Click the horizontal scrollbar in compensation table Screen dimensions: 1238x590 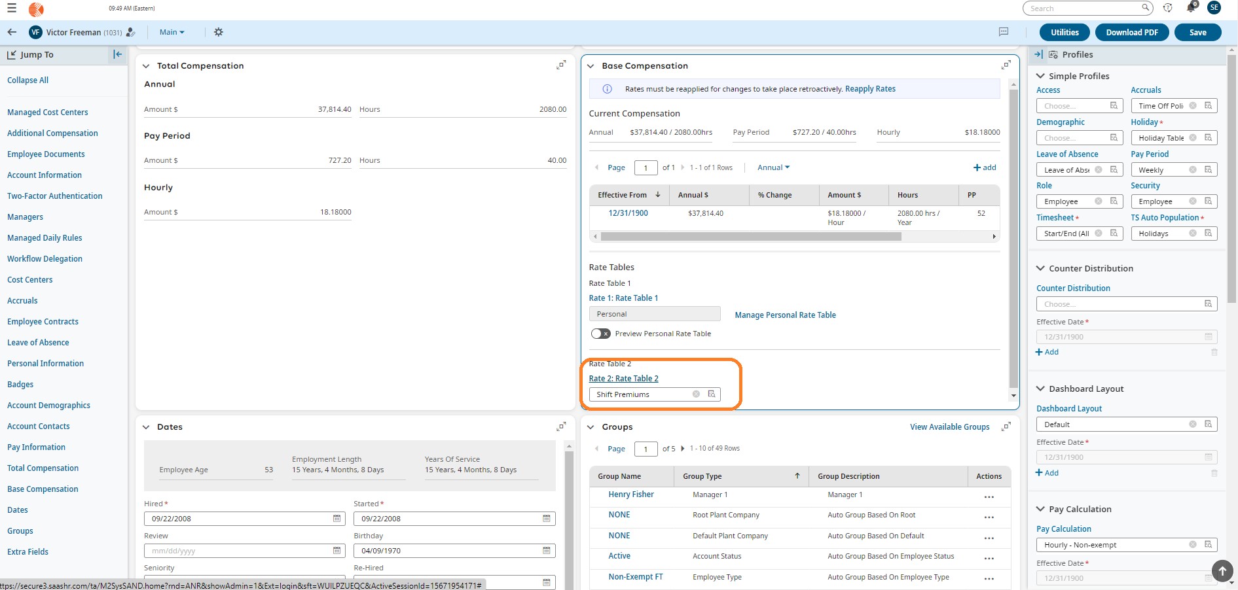pyautogui.click(x=750, y=237)
